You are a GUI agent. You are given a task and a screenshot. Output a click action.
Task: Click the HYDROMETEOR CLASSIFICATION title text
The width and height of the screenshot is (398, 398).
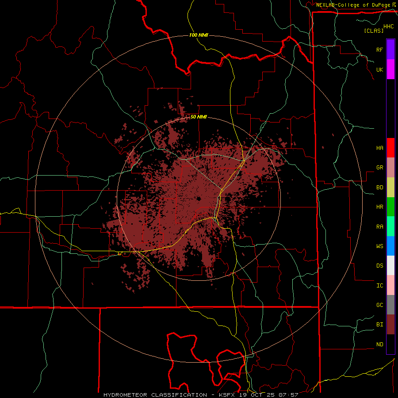point(155,395)
